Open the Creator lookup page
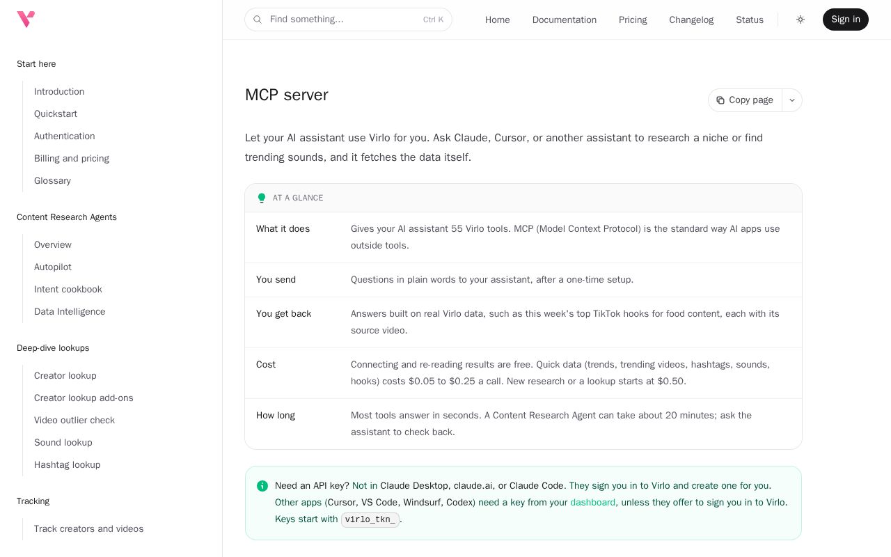 65,376
